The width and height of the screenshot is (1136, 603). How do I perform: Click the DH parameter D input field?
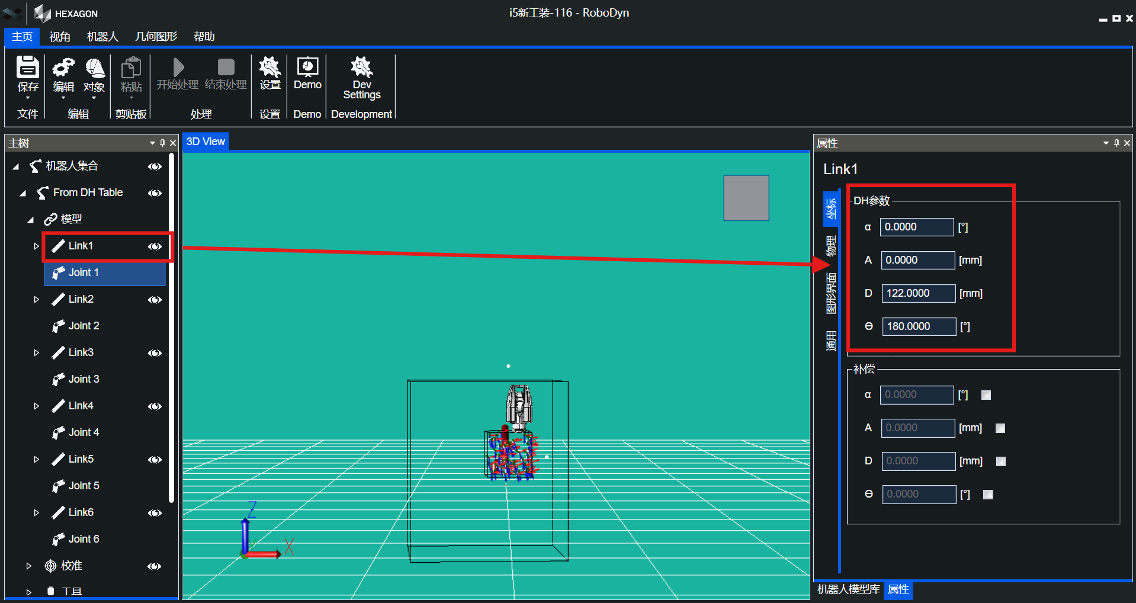917,293
